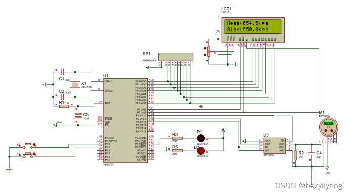Select the U1 AT89C52 microcontroller body
Viewport: 350px width, 195px height.
click(x=125, y=120)
